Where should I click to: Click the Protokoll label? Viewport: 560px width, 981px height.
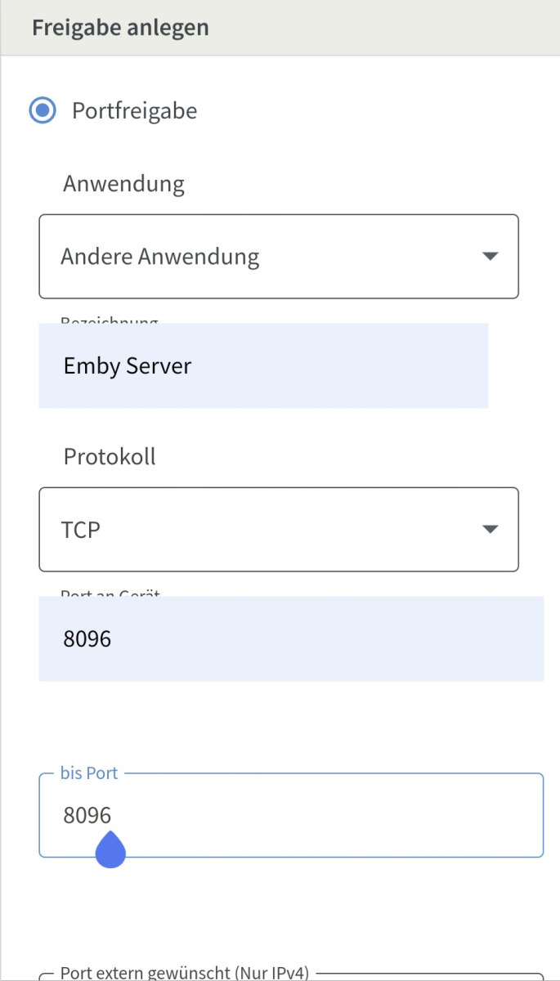click(x=109, y=456)
